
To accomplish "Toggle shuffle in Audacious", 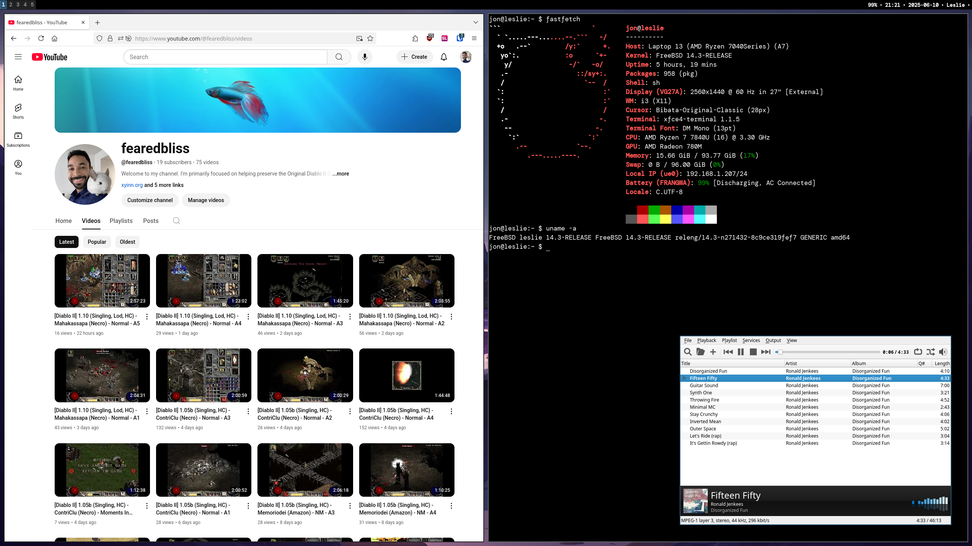I will pyautogui.click(x=930, y=352).
